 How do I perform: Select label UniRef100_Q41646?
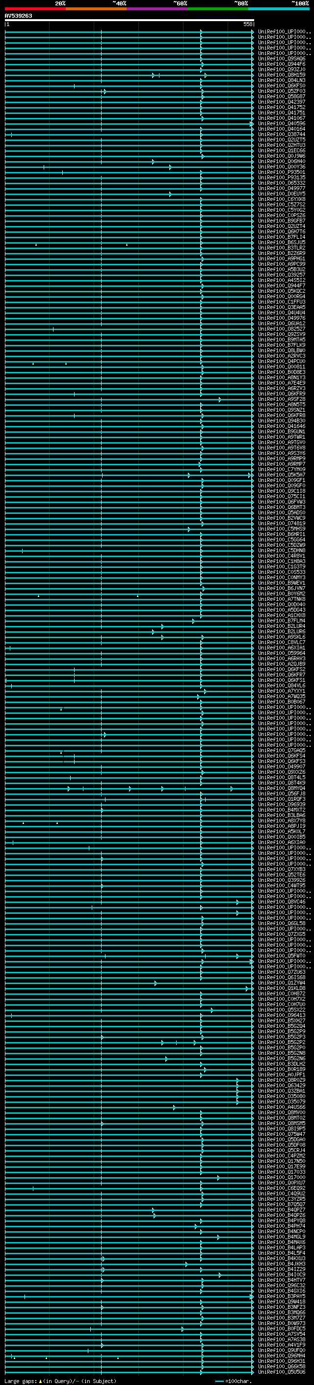pos(281,426)
